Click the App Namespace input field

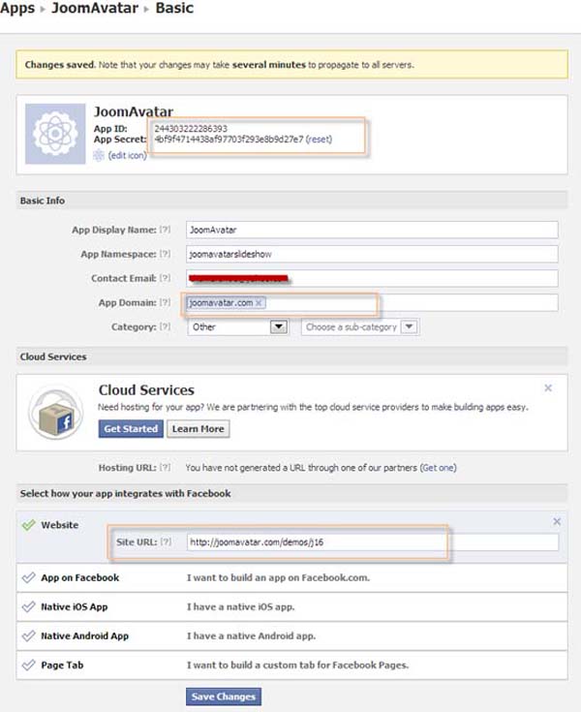[372, 254]
